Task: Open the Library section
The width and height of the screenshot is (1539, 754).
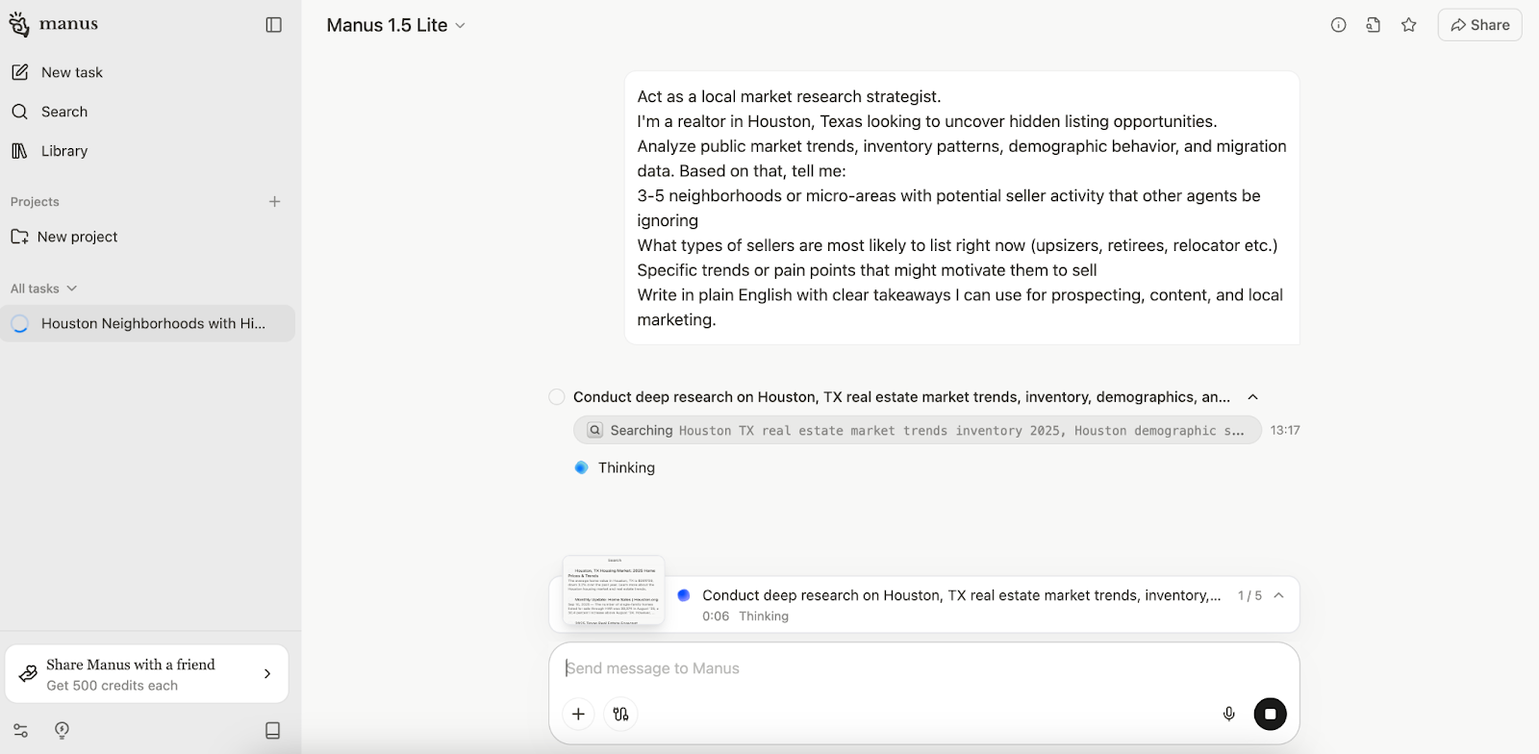Action: click(x=63, y=151)
